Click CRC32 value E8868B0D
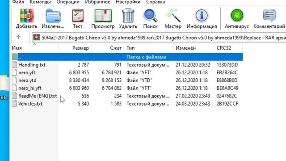The width and height of the screenshot is (286, 161). point(227,80)
